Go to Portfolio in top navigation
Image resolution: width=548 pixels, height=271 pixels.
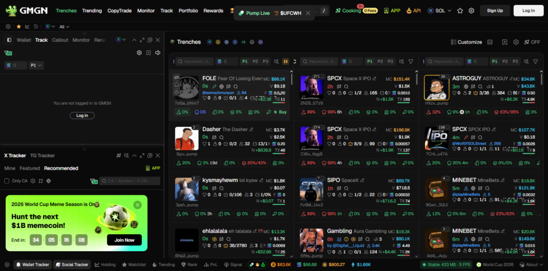(x=188, y=11)
